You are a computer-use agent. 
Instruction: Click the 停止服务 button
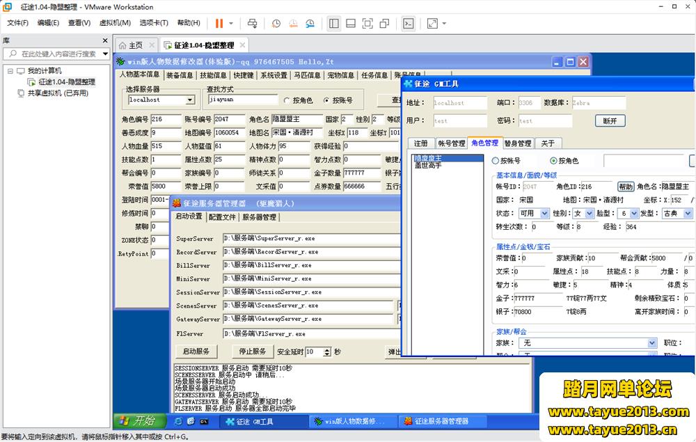[x=252, y=352]
